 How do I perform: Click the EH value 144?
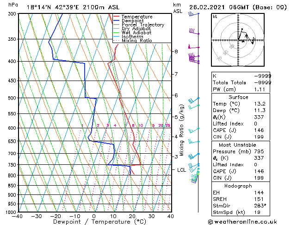point(259,193)
